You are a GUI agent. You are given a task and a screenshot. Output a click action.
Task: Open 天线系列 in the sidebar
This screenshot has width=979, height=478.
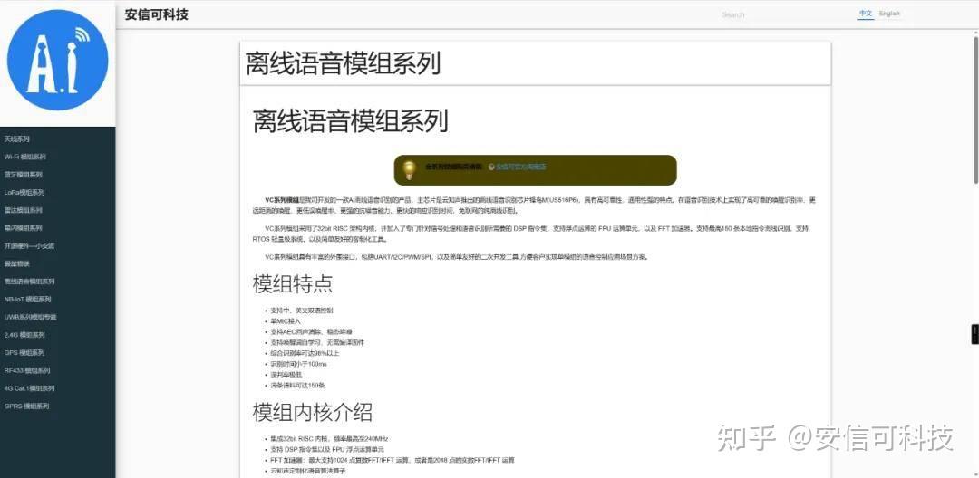point(17,139)
